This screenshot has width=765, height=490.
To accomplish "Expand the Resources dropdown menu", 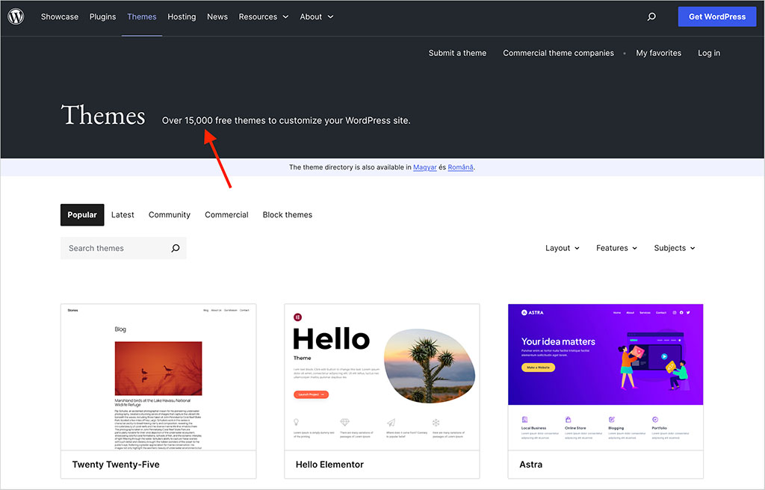I will click(264, 16).
